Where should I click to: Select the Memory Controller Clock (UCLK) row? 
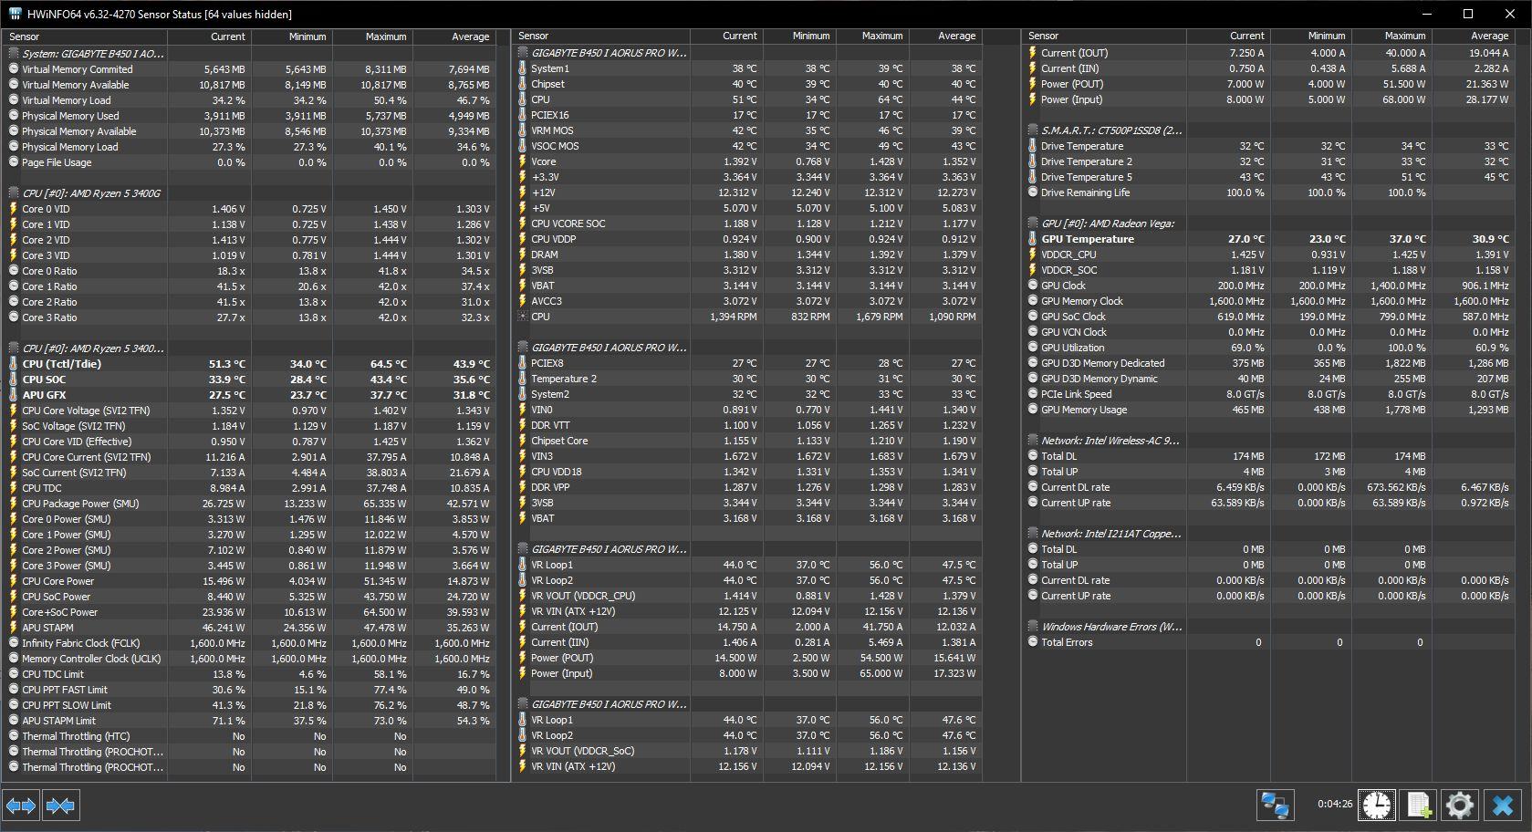click(248, 659)
